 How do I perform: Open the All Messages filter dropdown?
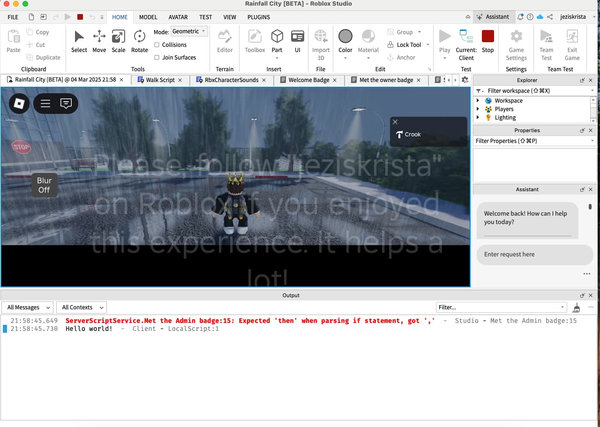pyautogui.click(x=27, y=307)
